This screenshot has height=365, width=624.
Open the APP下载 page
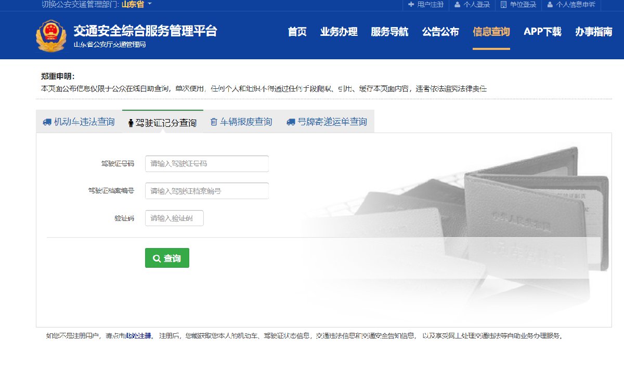[542, 32]
